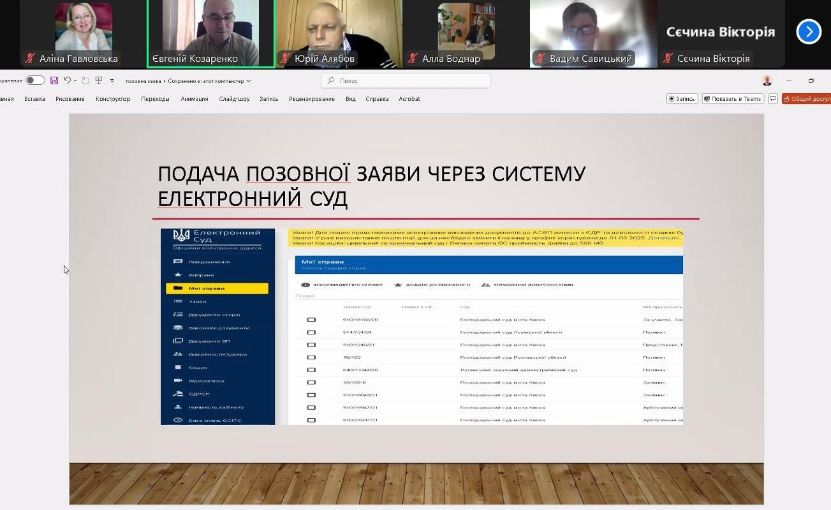Tick the checkbox for case 910/18166/20
The height and width of the screenshot is (510, 831).
(312, 320)
